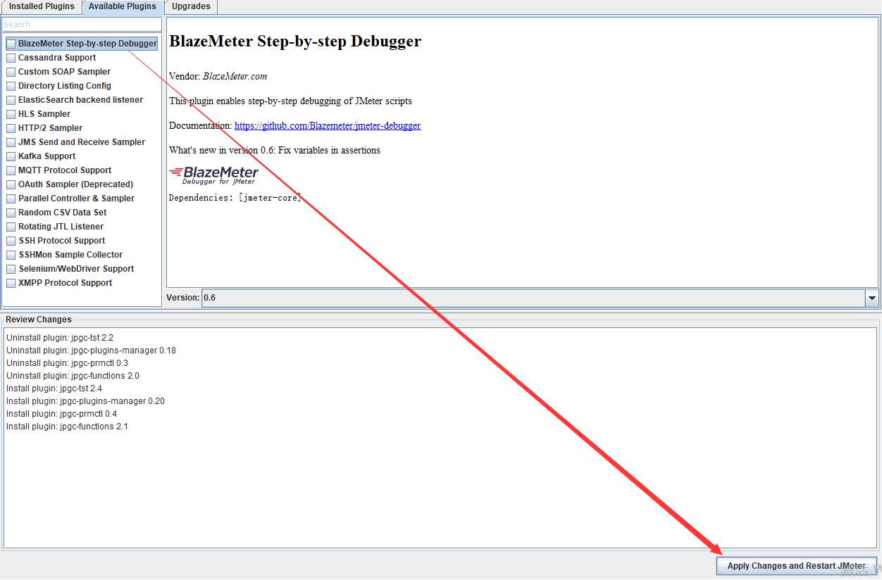Screen dimensions: 882x580
Task: Click the BlazeMeter Step-by-step Debugger heading
Action: tap(295, 42)
